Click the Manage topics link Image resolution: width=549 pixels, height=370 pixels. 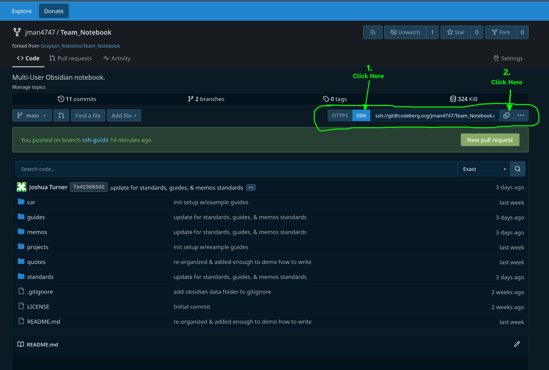click(x=29, y=87)
